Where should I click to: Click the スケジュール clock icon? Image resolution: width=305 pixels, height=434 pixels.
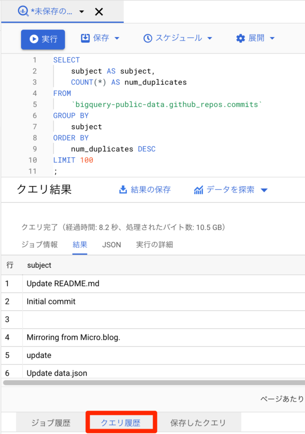(148, 38)
